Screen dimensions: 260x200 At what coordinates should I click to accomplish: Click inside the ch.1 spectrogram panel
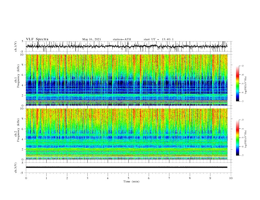tap(126, 80)
